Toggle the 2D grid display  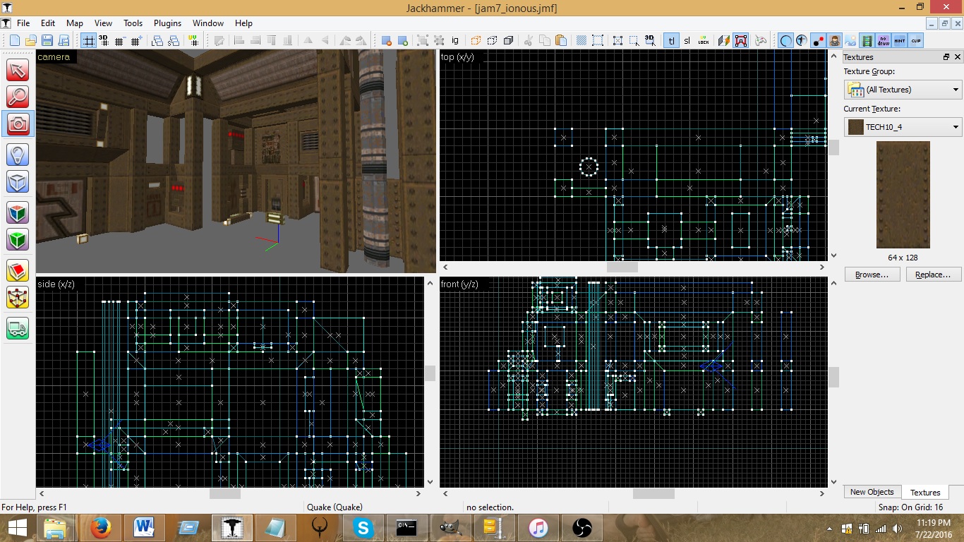coord(88,40)
